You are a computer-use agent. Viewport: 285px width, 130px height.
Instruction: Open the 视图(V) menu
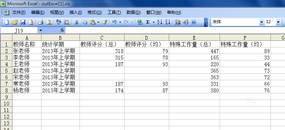57,12
